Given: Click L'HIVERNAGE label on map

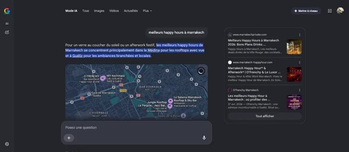Looking at the screenshot, I should point(99,113).
